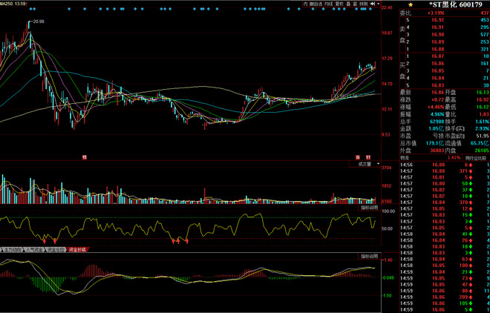The image size is (490, 313).
Task: Select the 主力动向 indicator tab
Action: 12,250
